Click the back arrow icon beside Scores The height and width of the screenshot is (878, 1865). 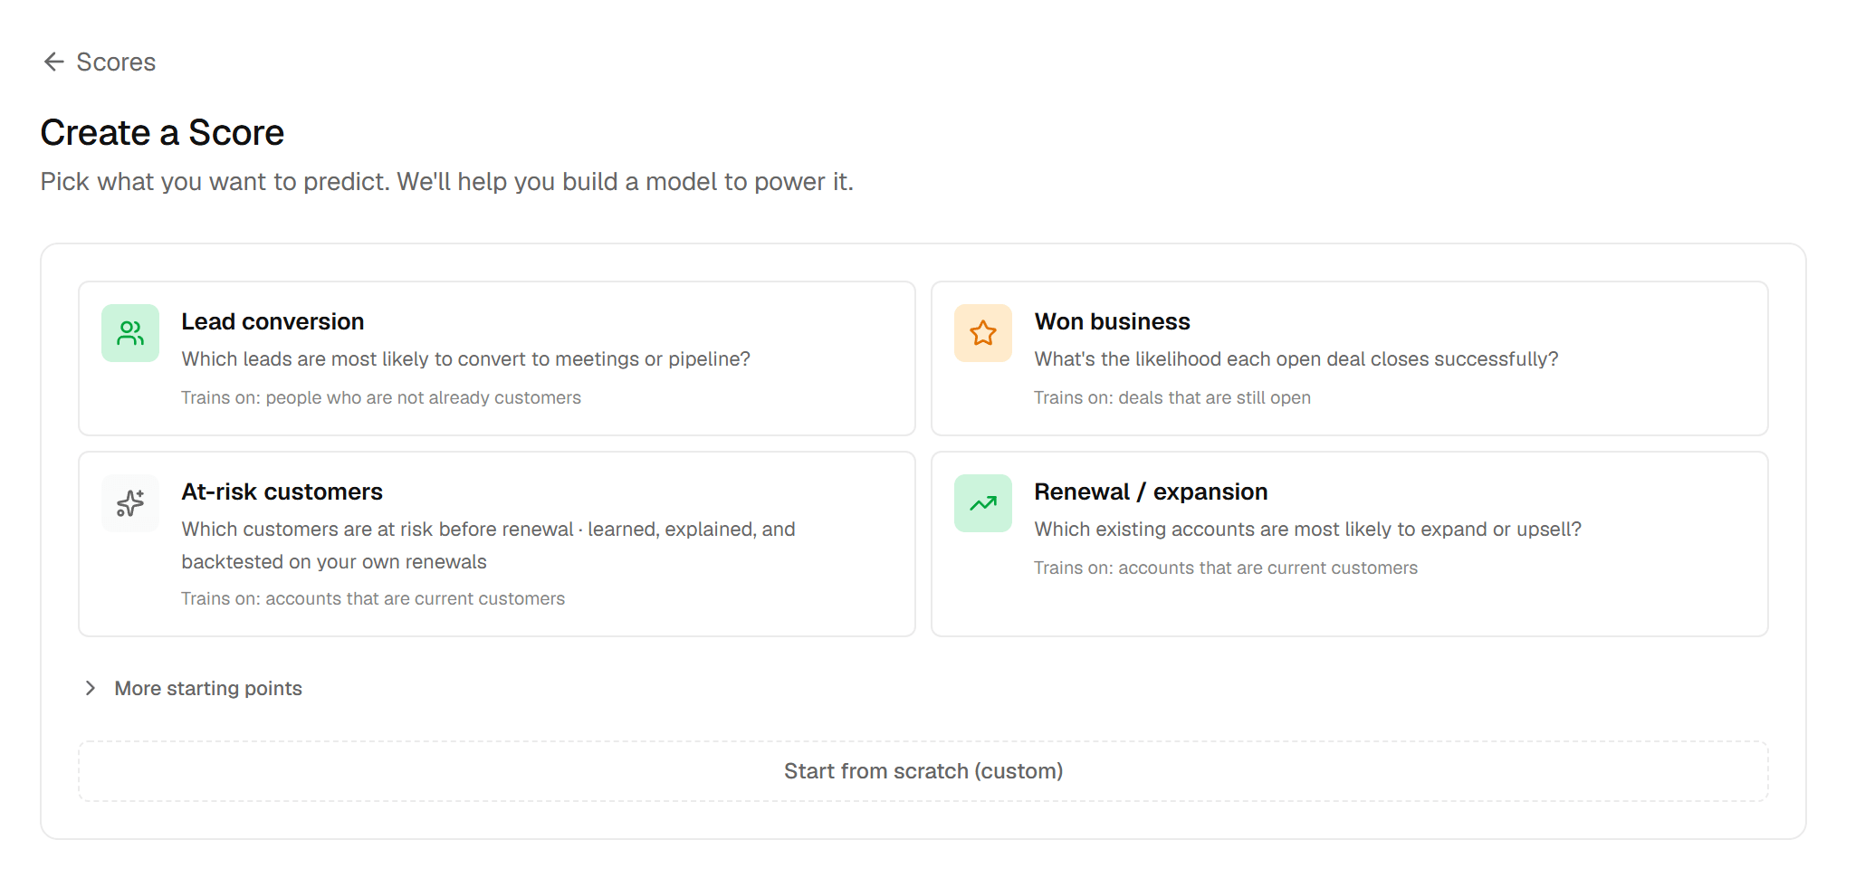pos(54,62)
